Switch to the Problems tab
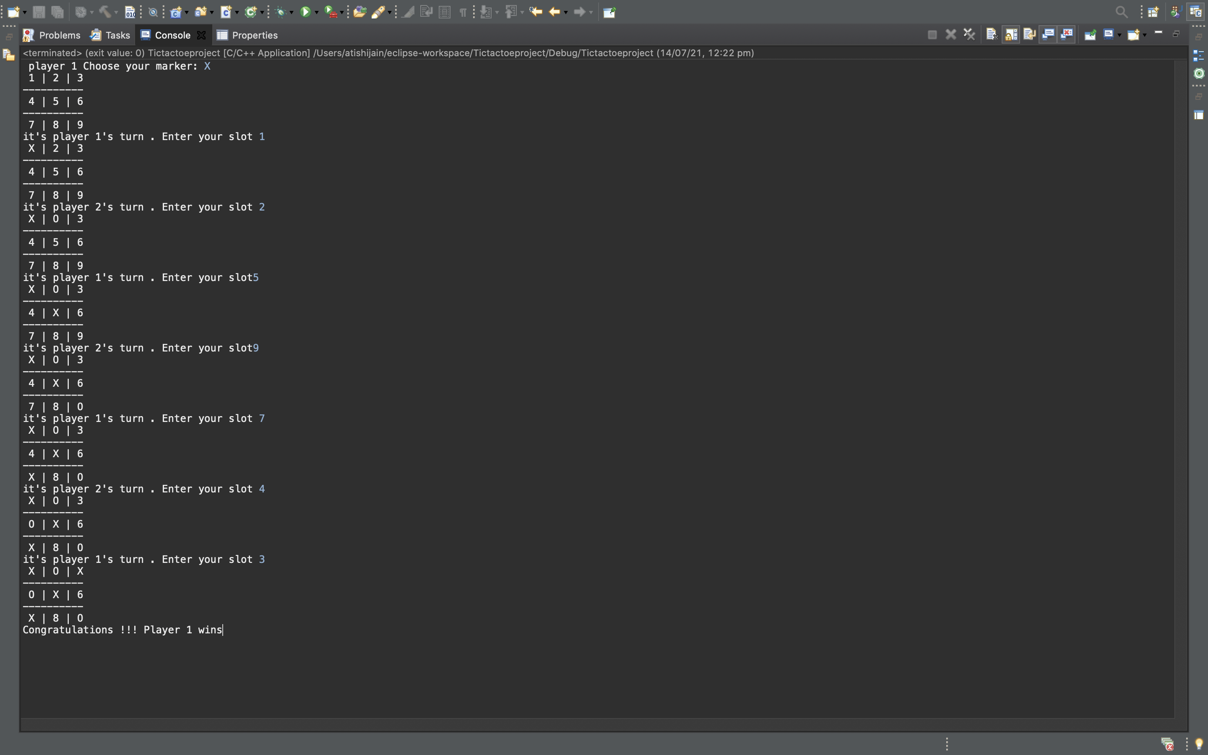 (52, 35)
